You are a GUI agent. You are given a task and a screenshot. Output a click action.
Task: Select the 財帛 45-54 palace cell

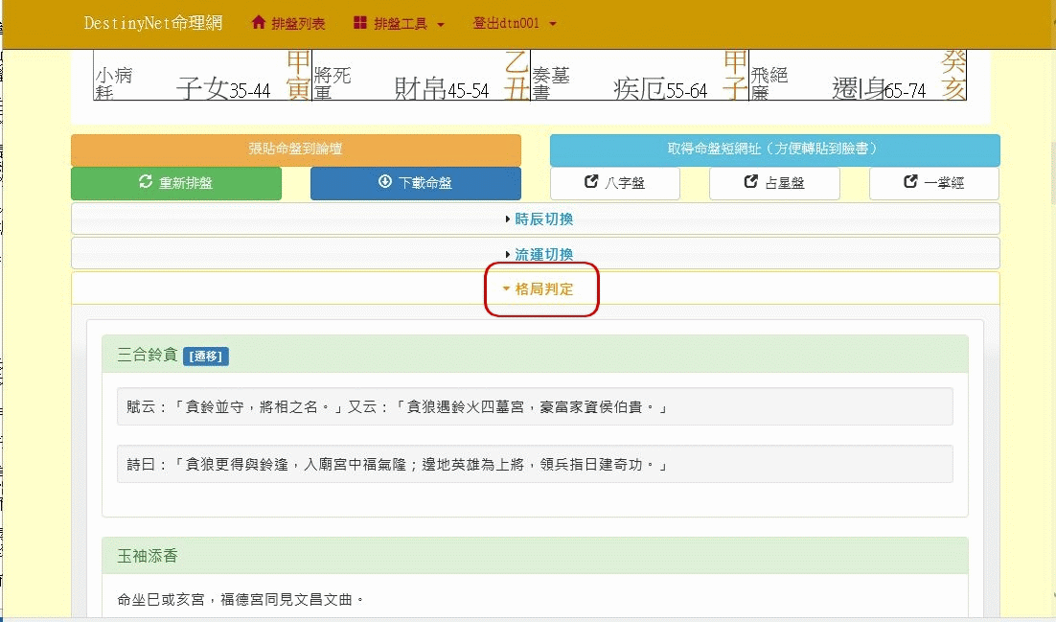click(x=421, y=77)
